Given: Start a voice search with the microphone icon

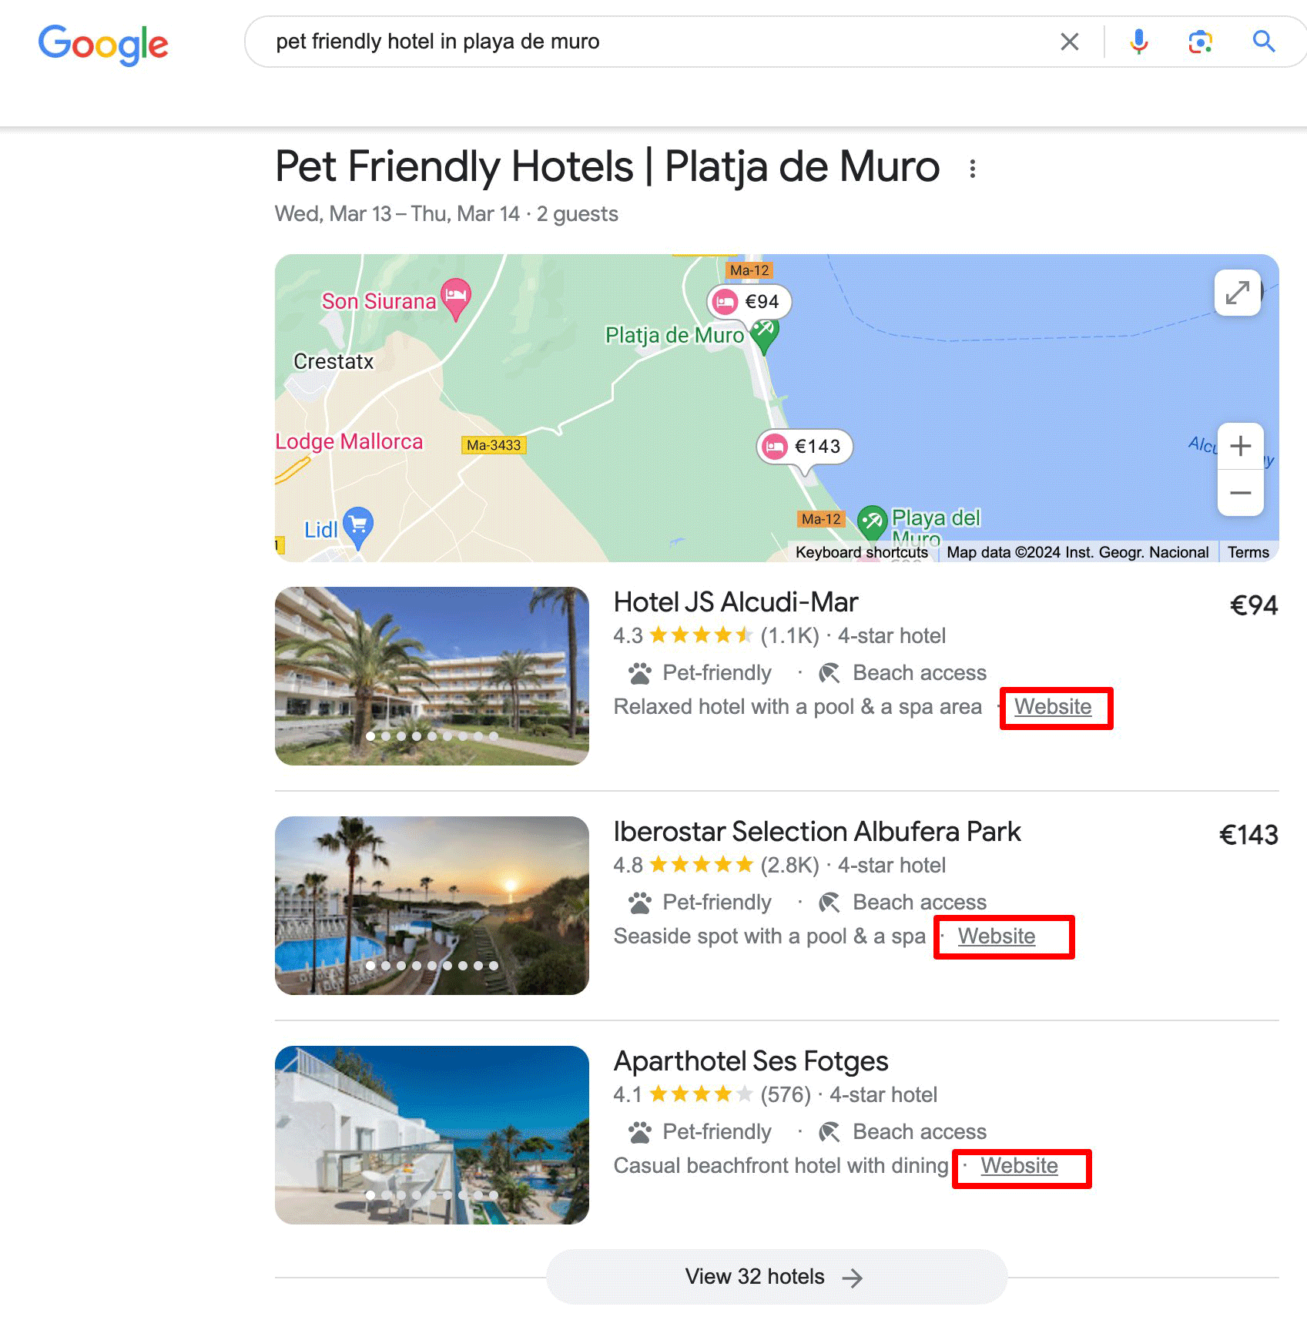Looking at the screenshot, I should click(x=1138, y=42).
